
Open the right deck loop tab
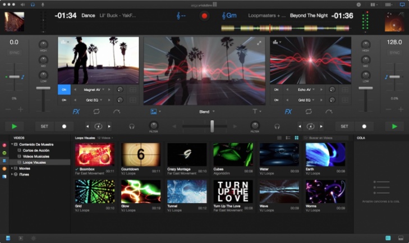pyautogui.click(x=309, y=112)
